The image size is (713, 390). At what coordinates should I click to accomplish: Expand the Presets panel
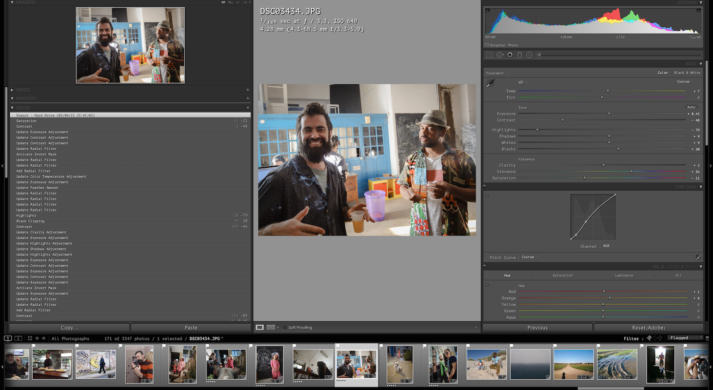pyautogui.click(x=12, y=90)
